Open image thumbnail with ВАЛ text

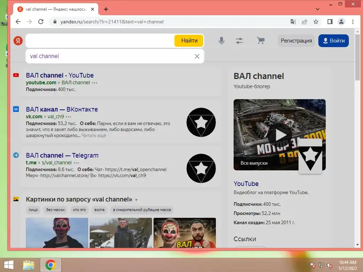coord(184,233)
